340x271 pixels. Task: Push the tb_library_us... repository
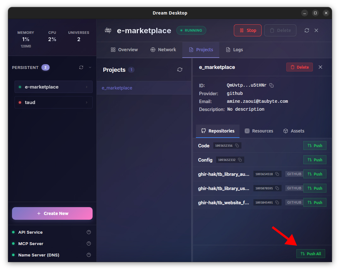(x=315, y=188)
